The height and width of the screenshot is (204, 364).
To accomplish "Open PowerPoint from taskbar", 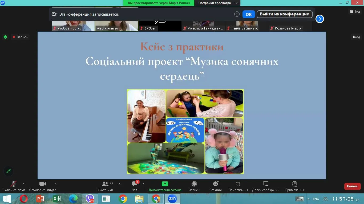I will 40,199.
